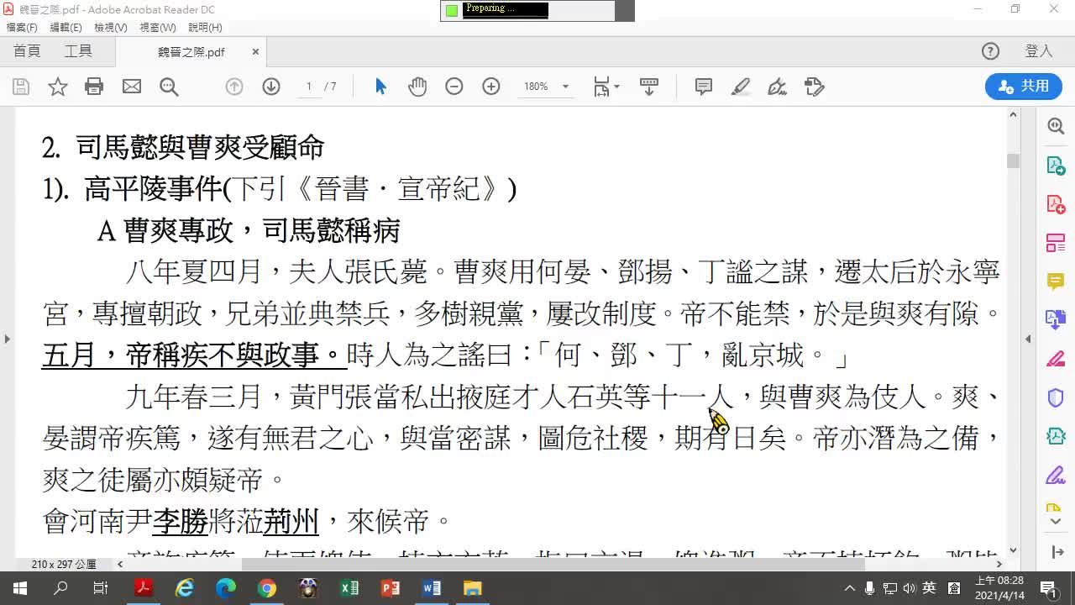This screenshot has height=605, width=1075.
Task: Click Zoom out minus button
Action: (x=454, y=87)
